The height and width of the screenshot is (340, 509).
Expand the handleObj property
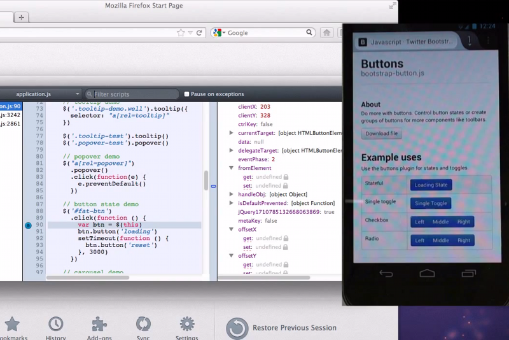231,194
